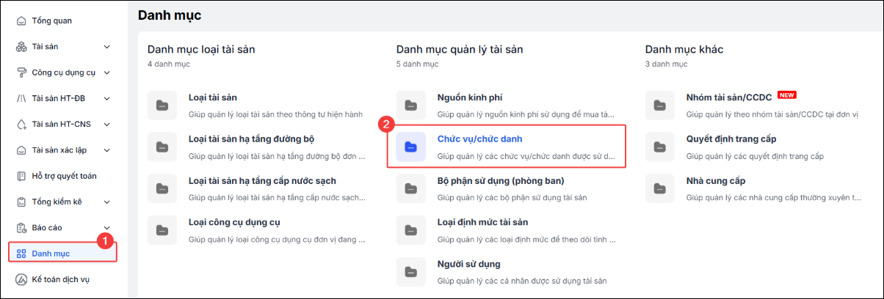Select Báo cáo sidebar menu label

[46, 228]
